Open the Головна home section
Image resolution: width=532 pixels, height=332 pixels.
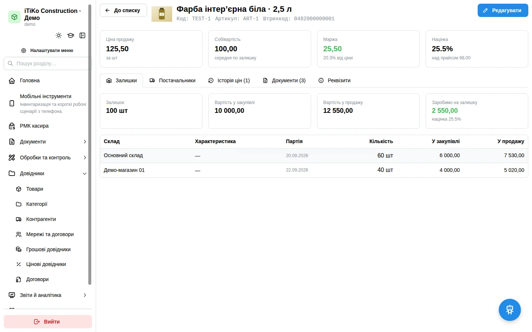(x=48, y=80)
